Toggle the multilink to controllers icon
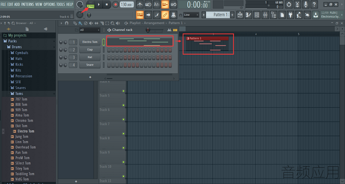The height and width of the screenshot is (184, 345). click(165, 15)
